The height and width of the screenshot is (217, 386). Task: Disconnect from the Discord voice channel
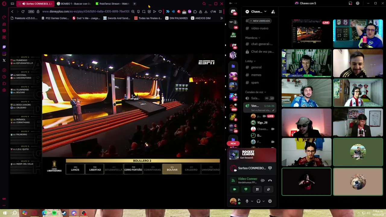pos(270,181)
